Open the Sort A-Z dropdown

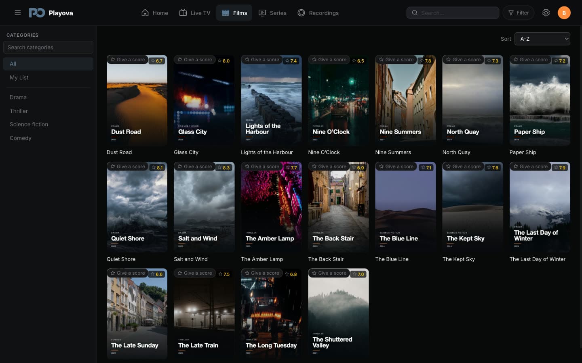click(x=542, y=39)
